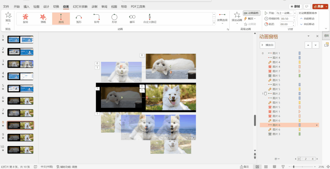Screen dimensions: 330x169
Task: Open the 动画 group dialog launcher
Action: 228,29
